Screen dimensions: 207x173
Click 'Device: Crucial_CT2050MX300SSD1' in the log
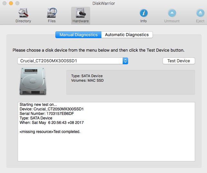pos(52,109)
